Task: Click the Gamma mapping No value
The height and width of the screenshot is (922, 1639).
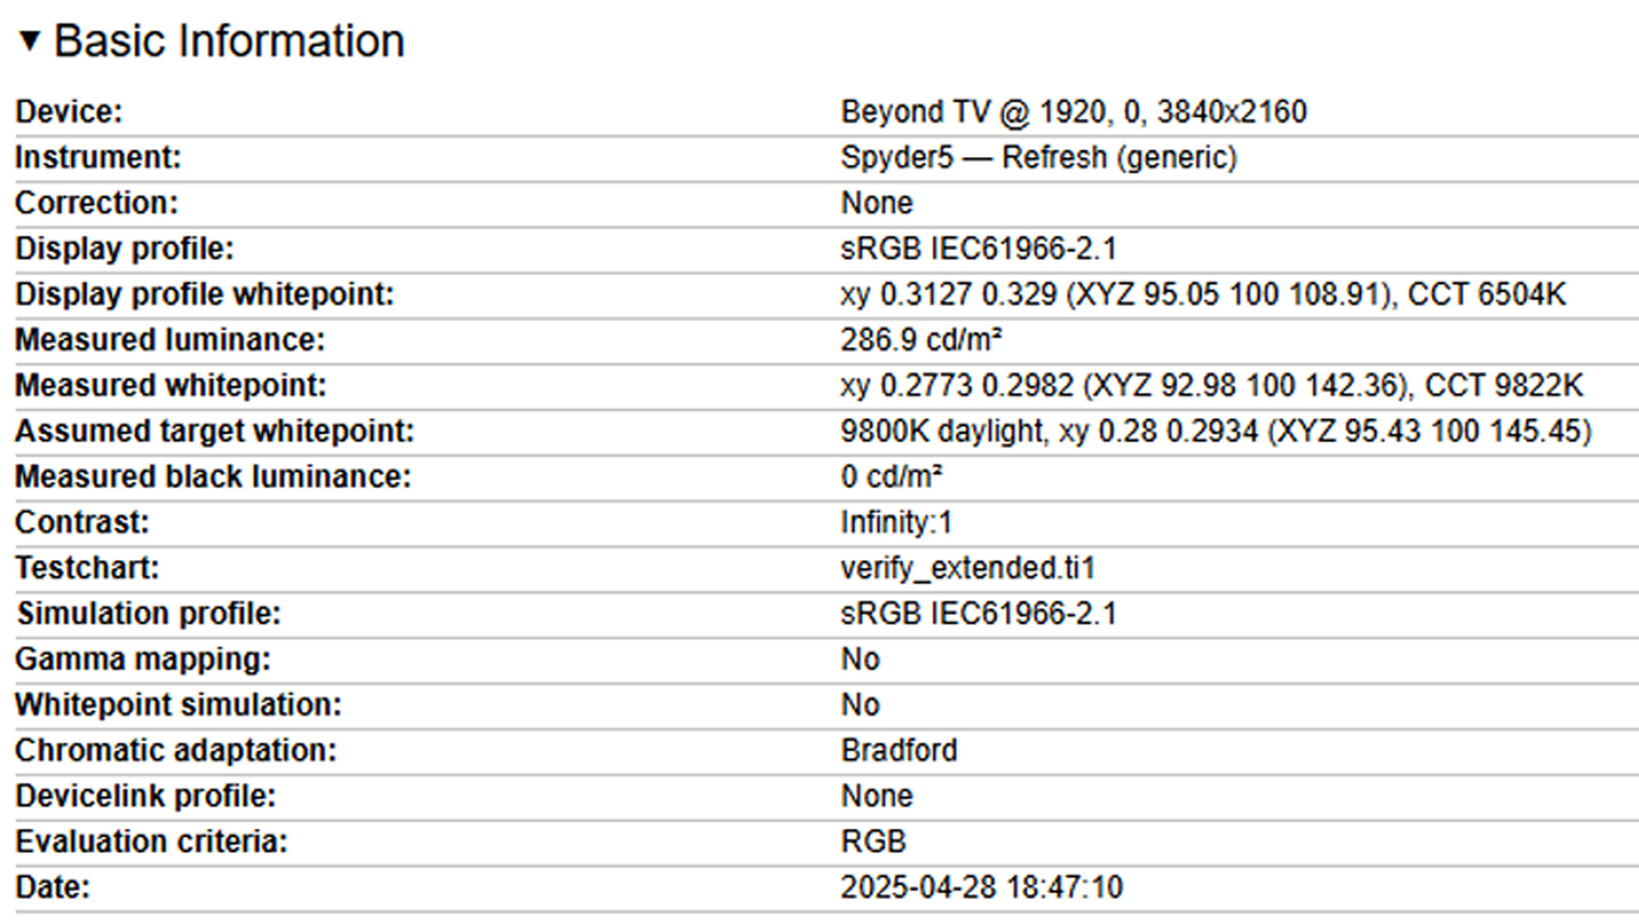Action: pyautogui.click(x=860, y=659)
